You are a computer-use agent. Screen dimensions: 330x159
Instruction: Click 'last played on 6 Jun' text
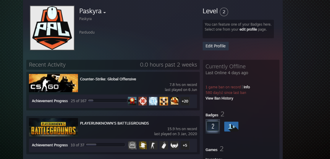coord(181,90)
